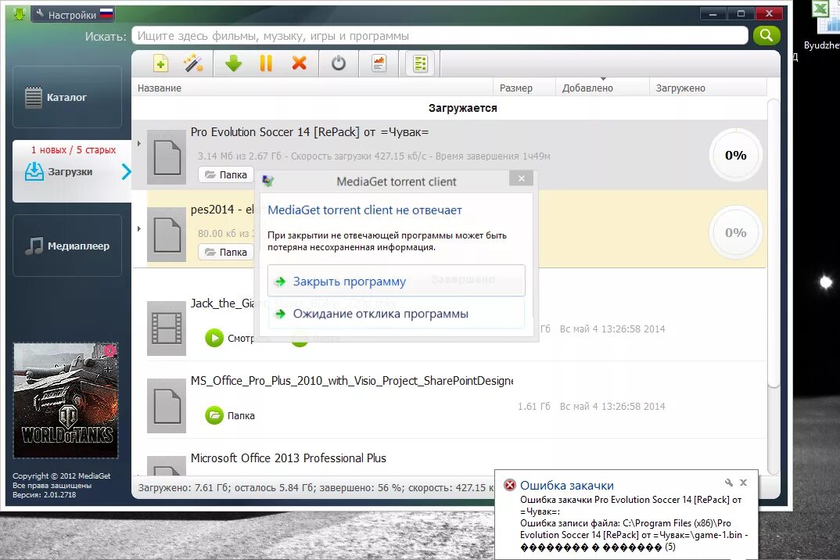Click the World of Tanks ad banner
This screenshot has width=840, height=560.
coord(66,400)
